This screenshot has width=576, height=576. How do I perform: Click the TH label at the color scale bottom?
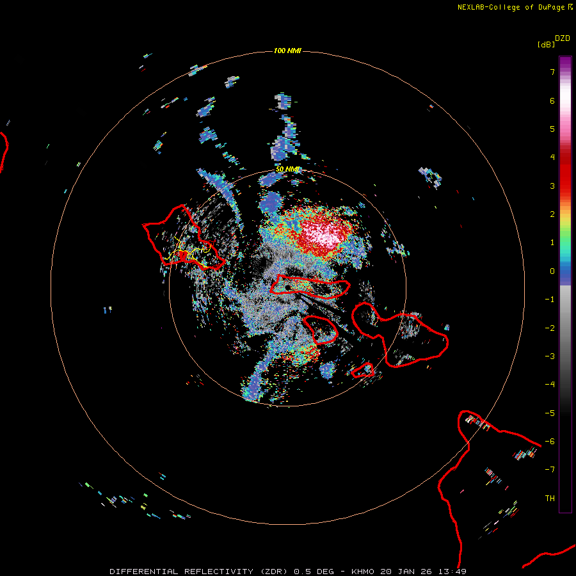point(550,499)
